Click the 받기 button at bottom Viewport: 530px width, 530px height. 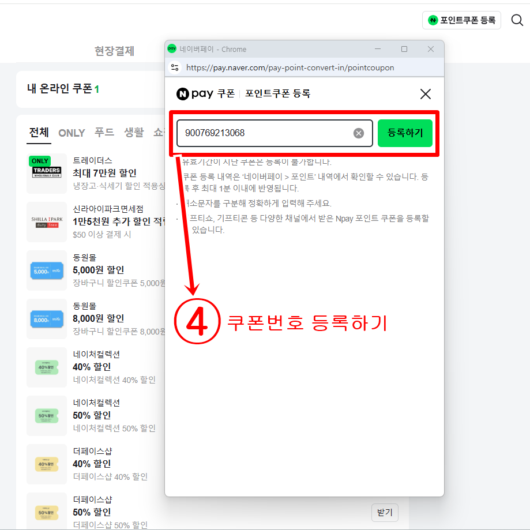(x=385, y=513)
